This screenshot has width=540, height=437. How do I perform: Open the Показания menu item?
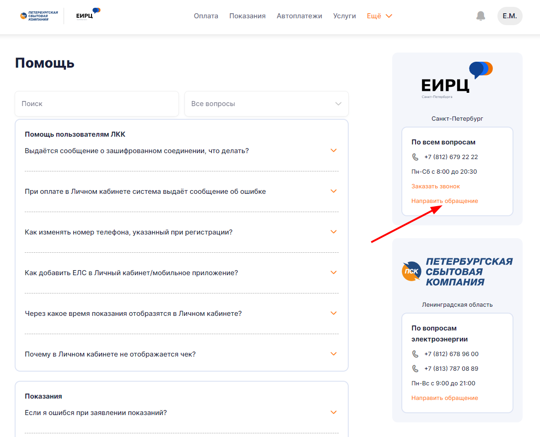(247, 16)
